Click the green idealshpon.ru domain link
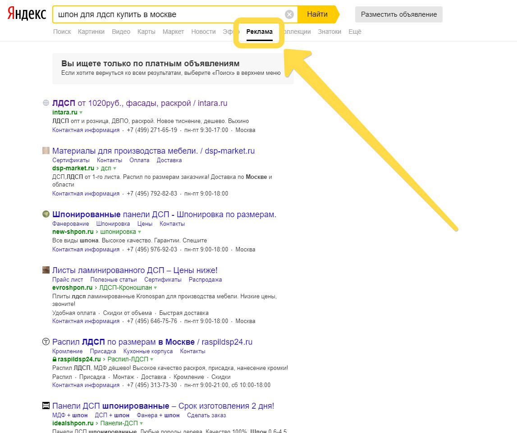Viewport: 517px width, 433px height. [73, 423]
